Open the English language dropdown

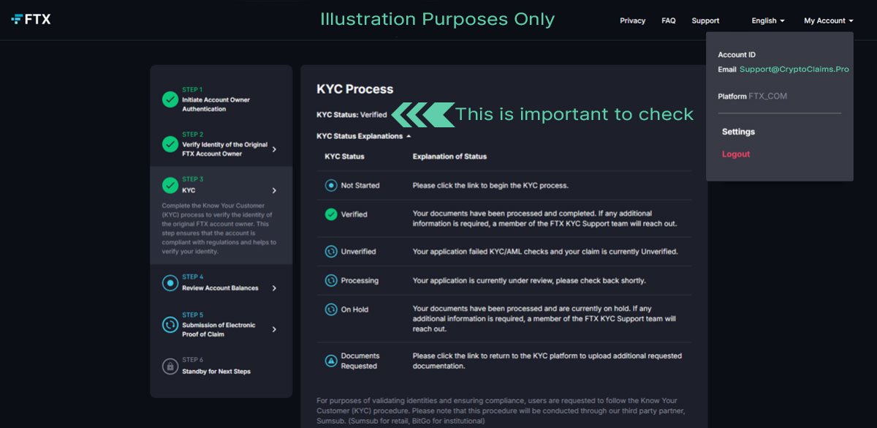tap(767, 20)
